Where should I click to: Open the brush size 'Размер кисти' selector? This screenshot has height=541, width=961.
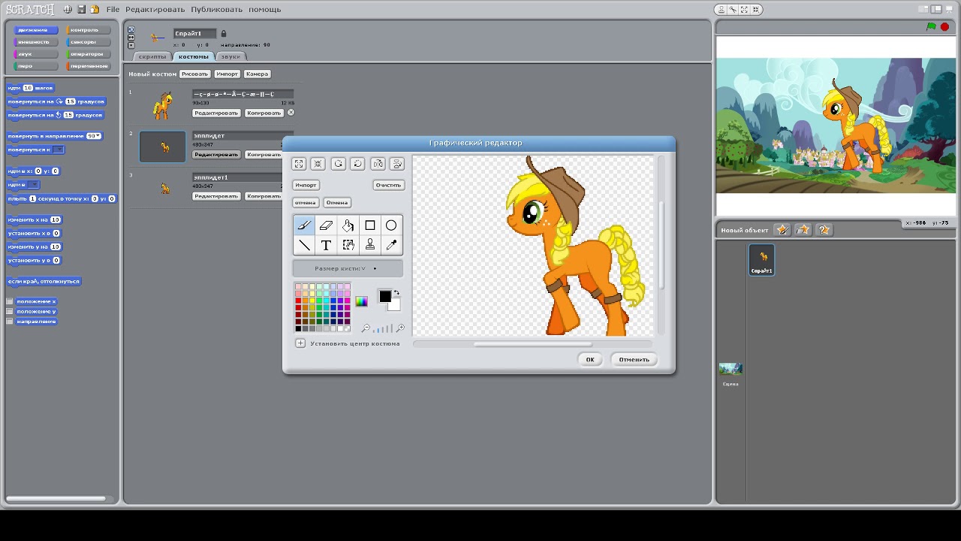[x=348, y=268]
